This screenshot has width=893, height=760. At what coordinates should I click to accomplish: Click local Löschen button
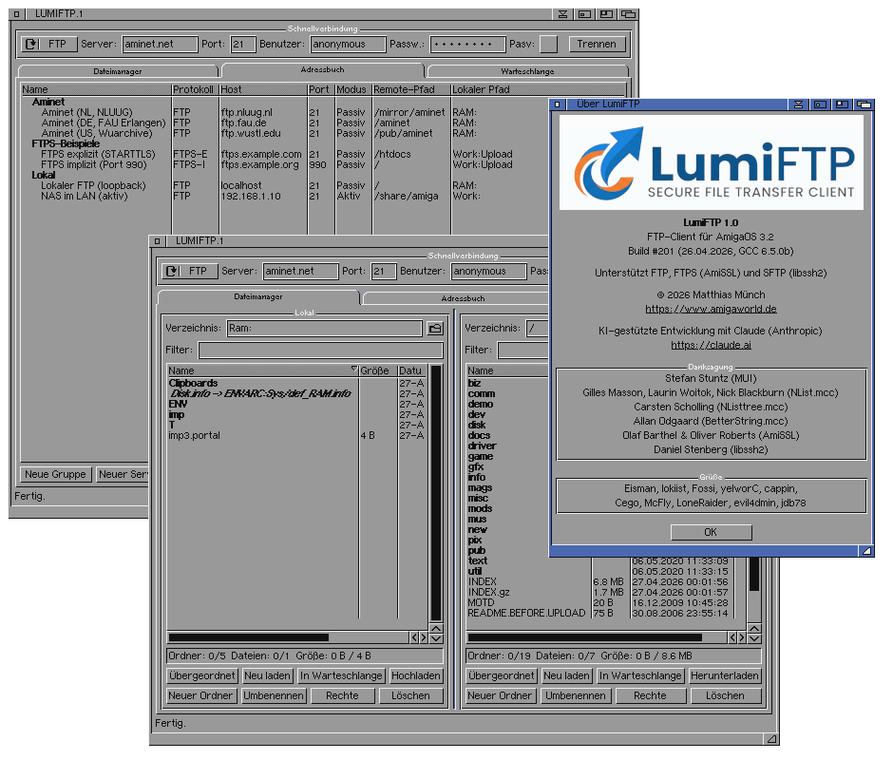click(410, 695)
